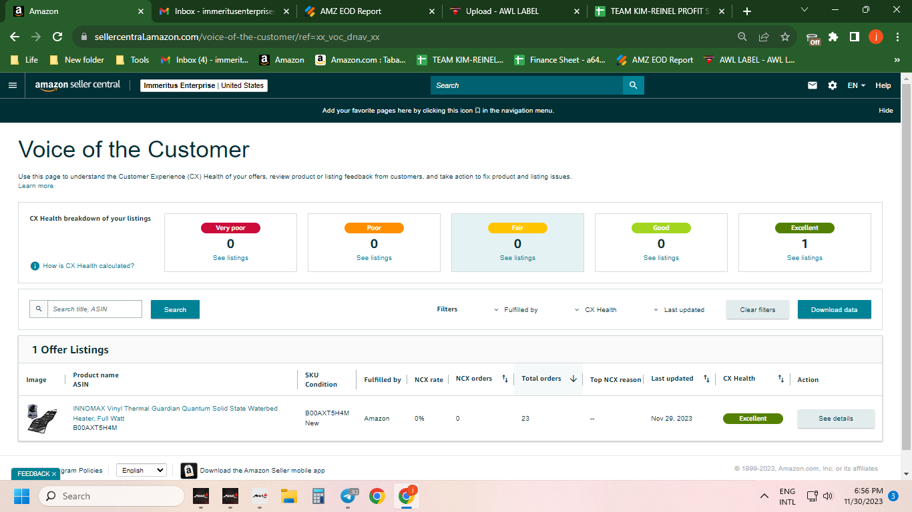Click See details for INNOMAX listing
The width and height of the screenshot is (912, 512).
pyautogui.click(x=836, y=419)
